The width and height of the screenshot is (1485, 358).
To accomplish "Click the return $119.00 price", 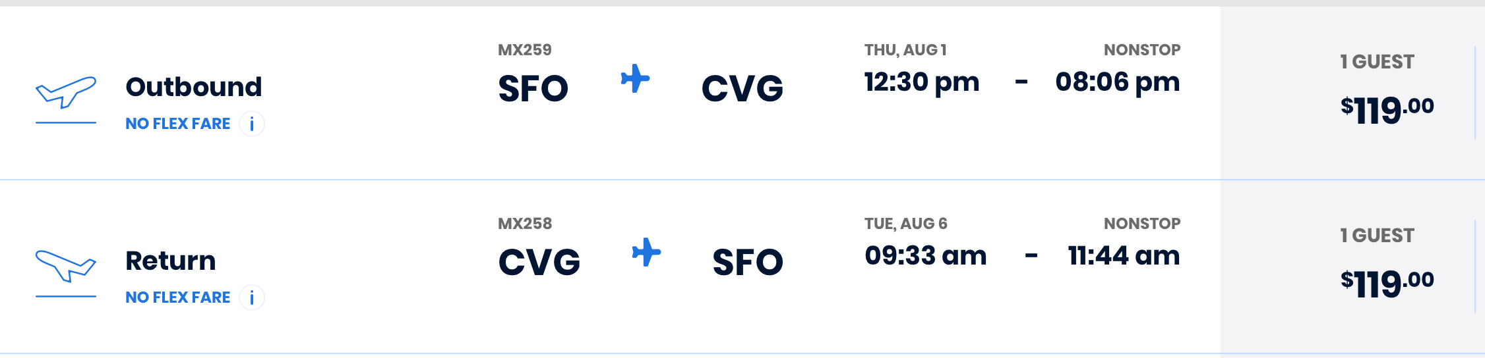I will click(x=1387, y=283).
